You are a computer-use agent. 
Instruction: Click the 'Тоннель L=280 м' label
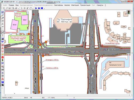[52, 68]
